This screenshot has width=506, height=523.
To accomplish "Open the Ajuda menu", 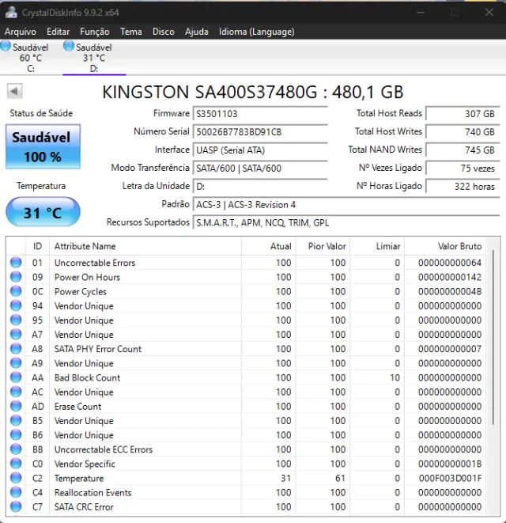I will pyautogui.click(x=197, y=32).
